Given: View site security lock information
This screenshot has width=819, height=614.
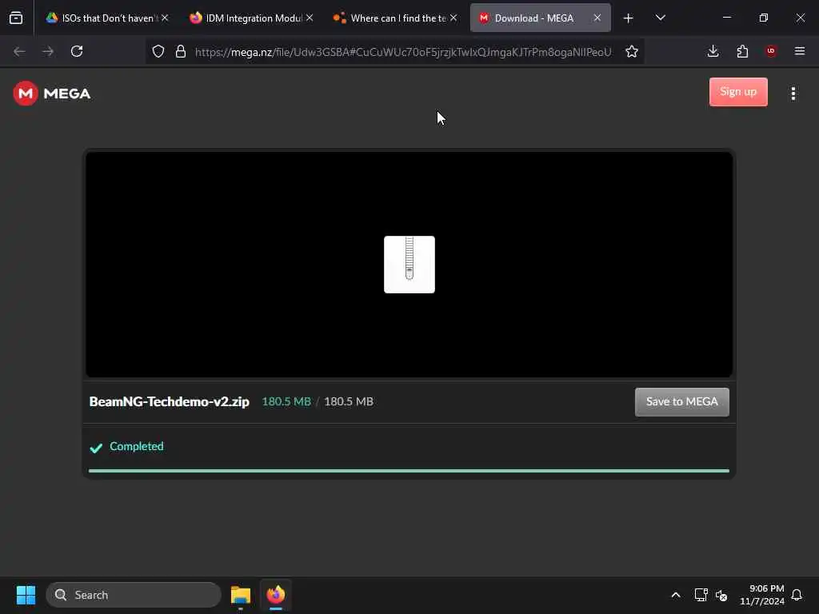Looking at the screenshot, I should 181,51.
